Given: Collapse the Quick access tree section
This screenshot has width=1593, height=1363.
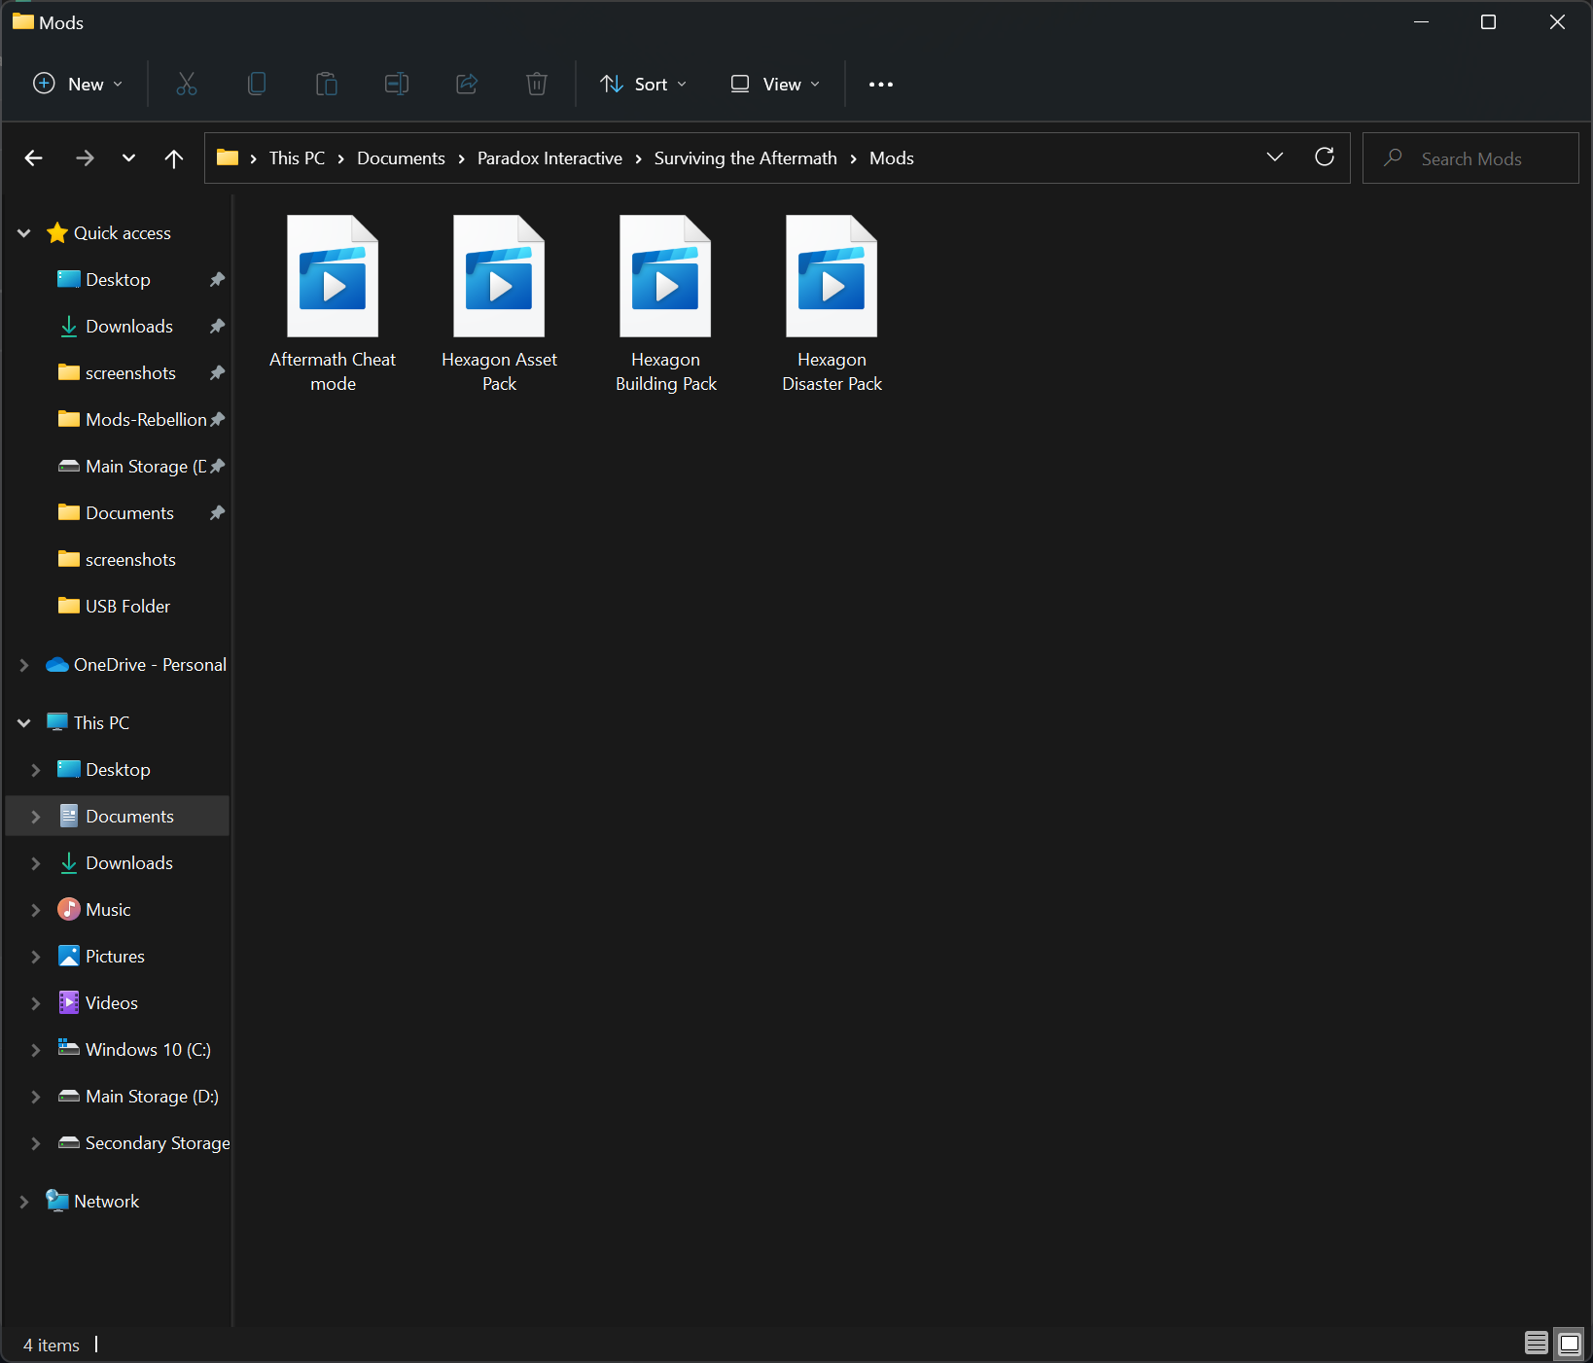Looking at the screenshot, I should (x=24, y=233).
